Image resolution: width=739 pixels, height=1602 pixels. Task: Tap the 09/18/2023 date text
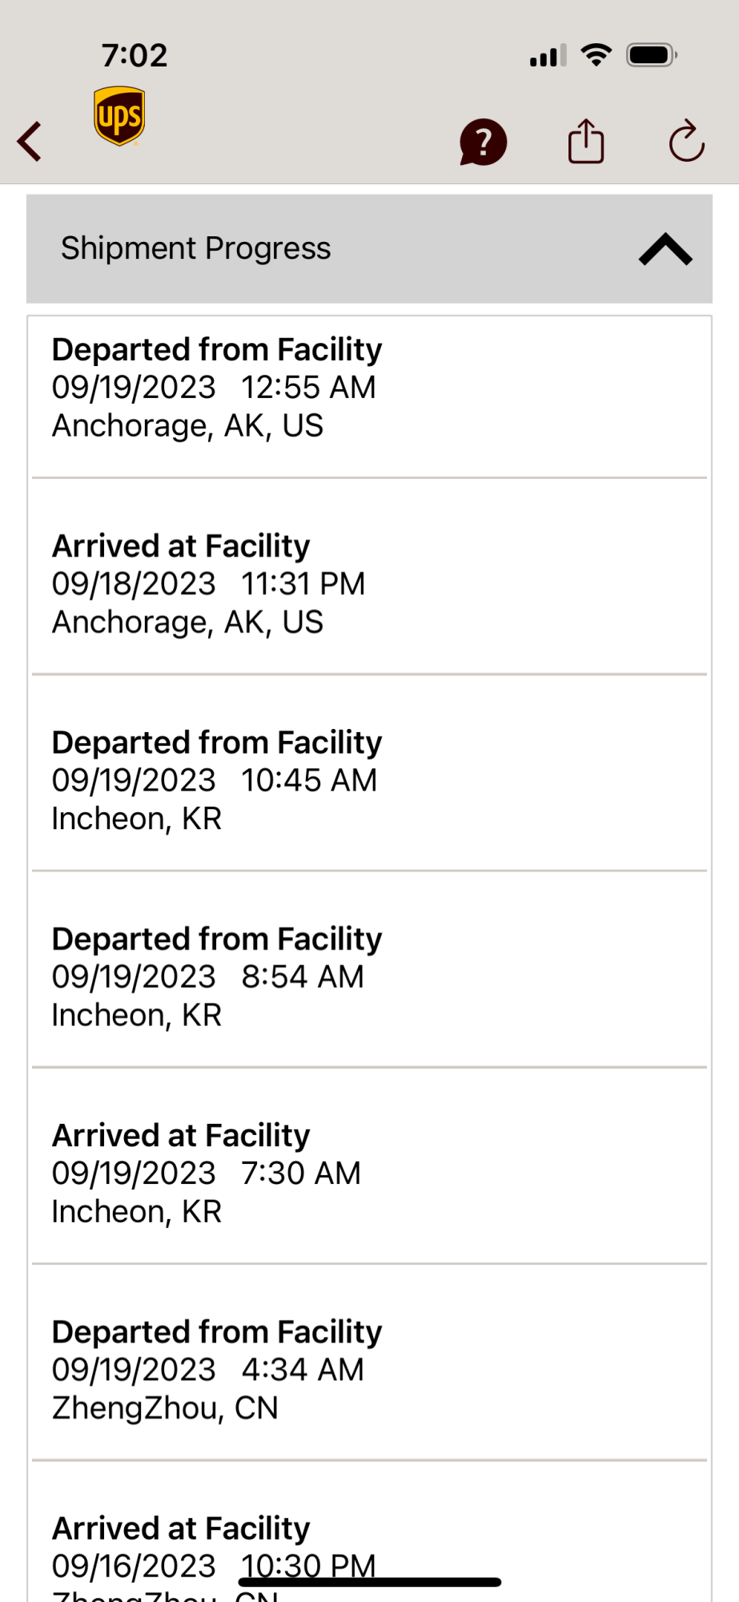tap(134, 584)
